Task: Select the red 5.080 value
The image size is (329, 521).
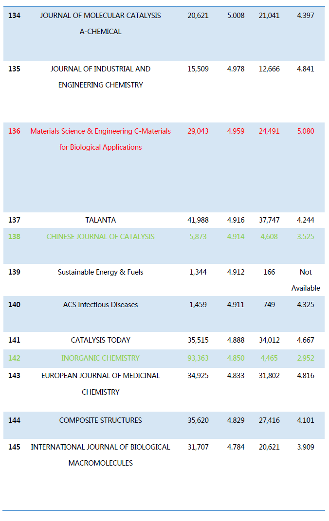Action: pos(306,131)
